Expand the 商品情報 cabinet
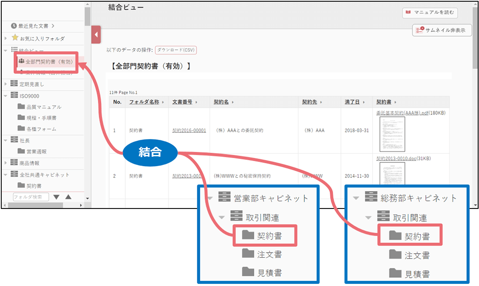 pyautogui.click(x=6, y=163)
